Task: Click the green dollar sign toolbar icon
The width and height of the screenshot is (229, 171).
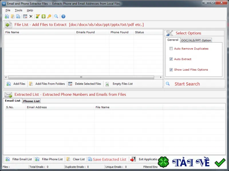Action: (x=44, y=16)
